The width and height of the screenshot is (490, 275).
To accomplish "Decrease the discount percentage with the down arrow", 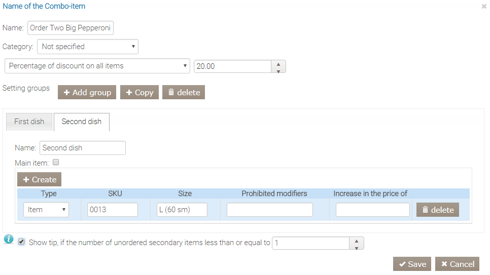I will pyautogui.click(x=278, y=70).
